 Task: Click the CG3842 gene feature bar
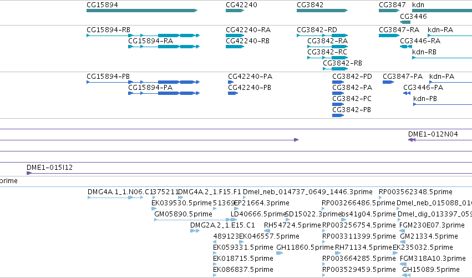322,11
